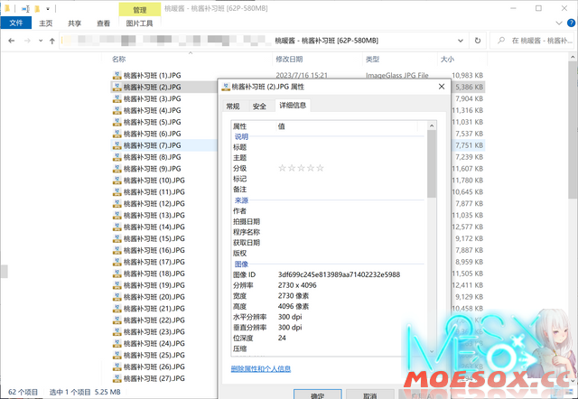Select file 桃酱补习班 (7).JPG
The width and height of the screenshot is (578, 399).
click(152, 145)
